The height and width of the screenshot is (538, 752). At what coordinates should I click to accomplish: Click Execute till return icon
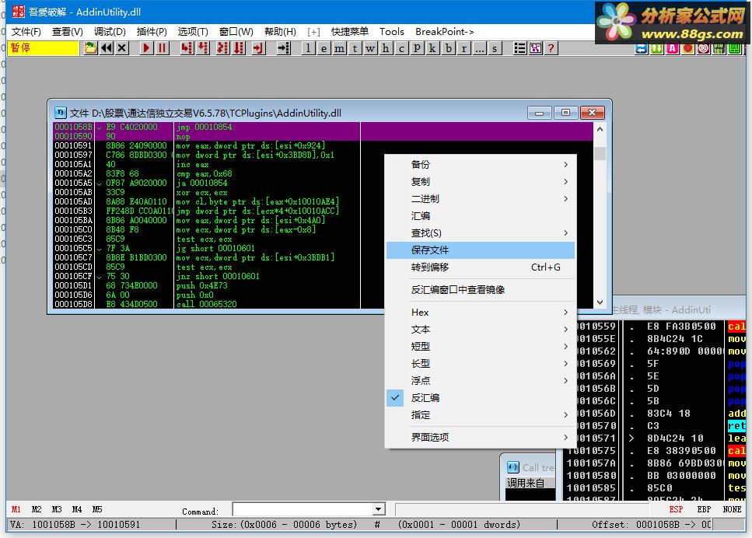258,48
